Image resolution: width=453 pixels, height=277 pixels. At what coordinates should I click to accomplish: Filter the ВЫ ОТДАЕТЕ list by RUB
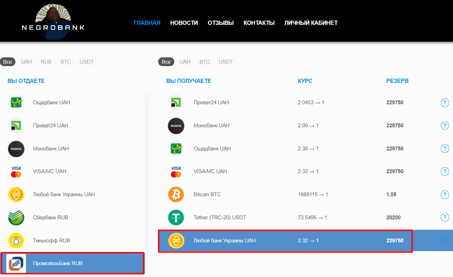[46, 62]
